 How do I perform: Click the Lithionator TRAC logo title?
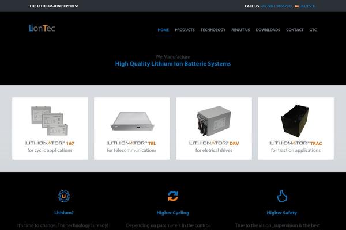(296, 143)
